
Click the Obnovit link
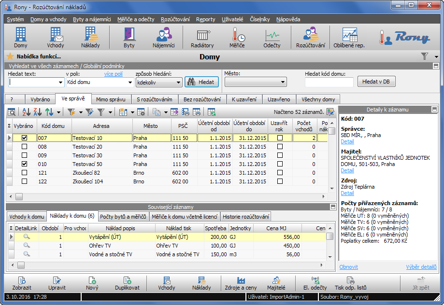click(x=348, y=267)
